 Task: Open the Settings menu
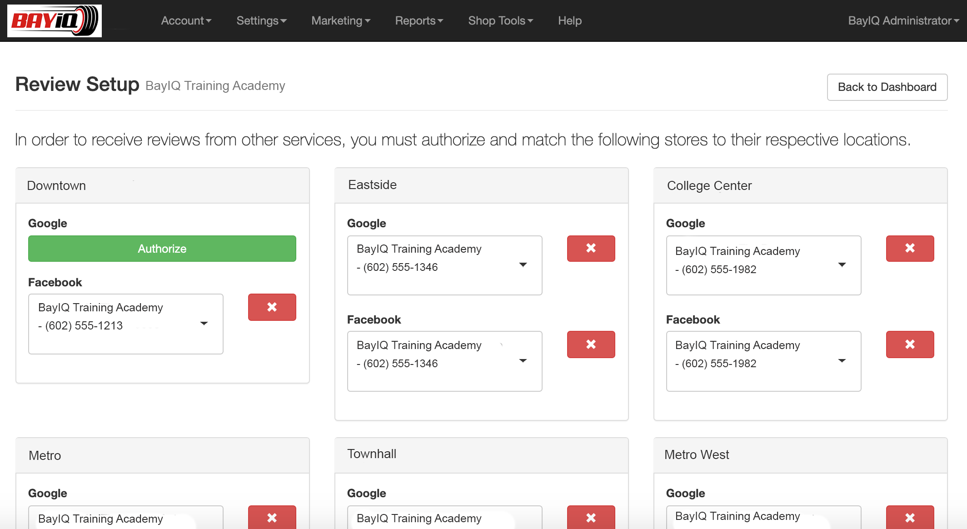[262, 20]
